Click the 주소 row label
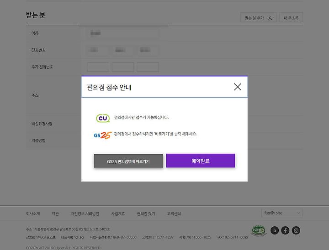Screen dimensions: 329x250 (35, 95)
